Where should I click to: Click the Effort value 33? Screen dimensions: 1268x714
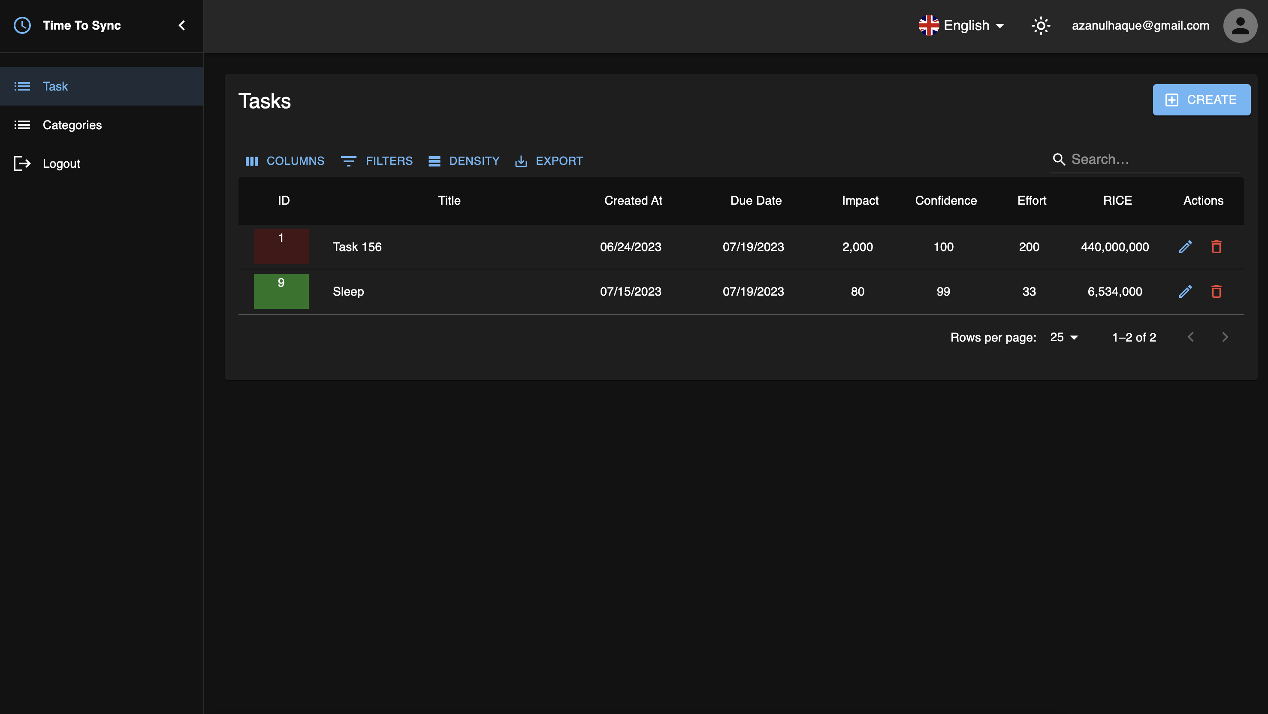[1029, 292]
